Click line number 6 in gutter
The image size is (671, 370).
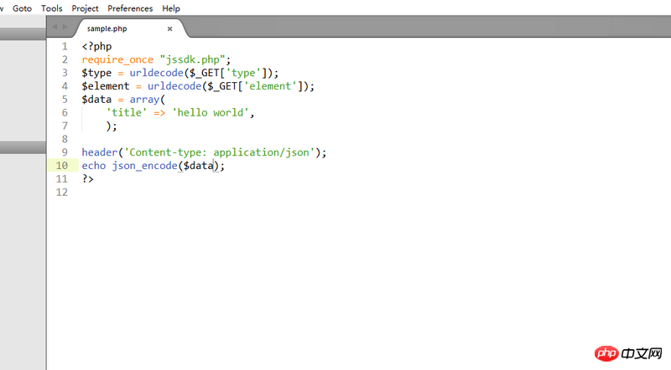click(x=65, y=112)
